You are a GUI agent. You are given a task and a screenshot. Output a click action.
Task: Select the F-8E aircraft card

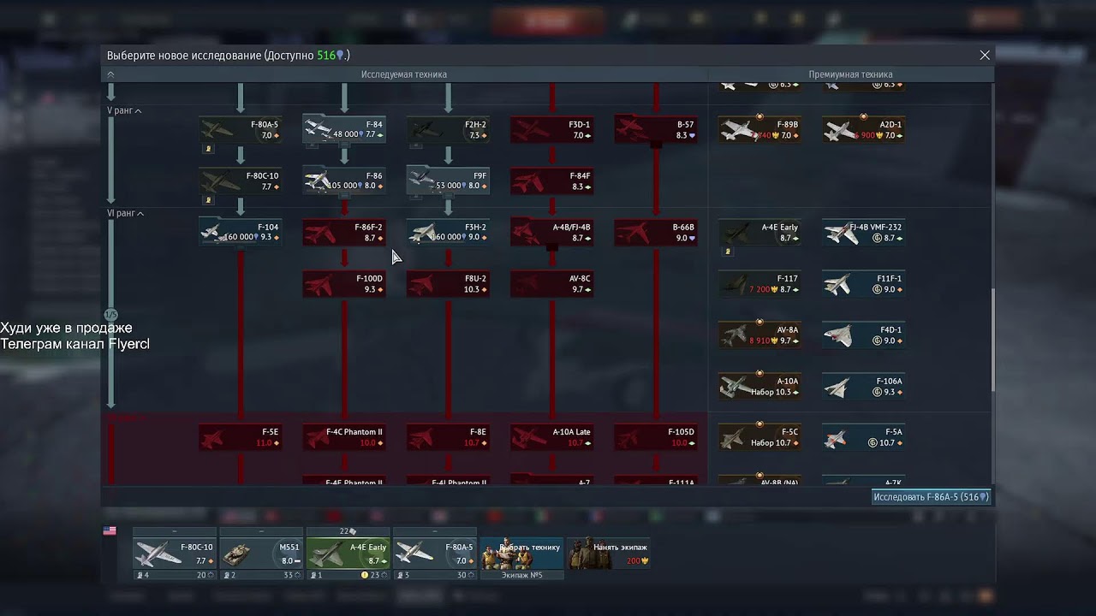click(x=448, y=438)
